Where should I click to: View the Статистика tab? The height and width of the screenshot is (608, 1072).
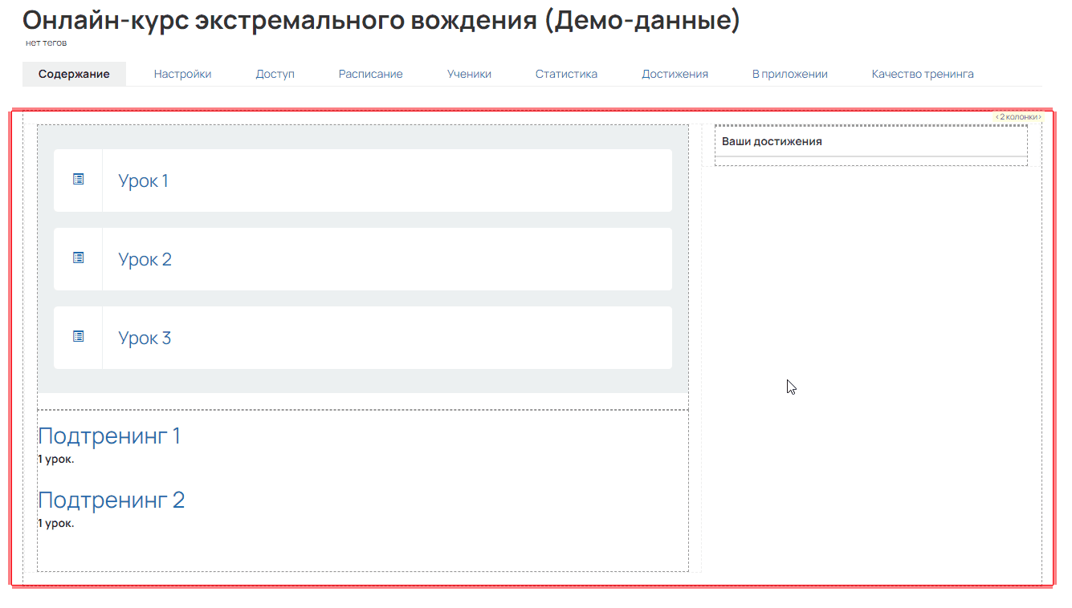(566, 73)
